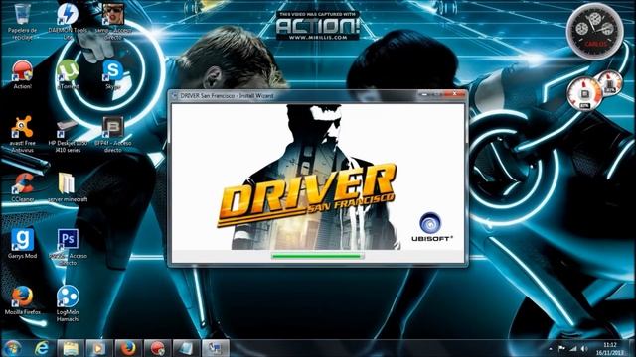Screen dimensions: 636x357
Task: Select the avast! Free Antivirus icon
Action: 22,135
